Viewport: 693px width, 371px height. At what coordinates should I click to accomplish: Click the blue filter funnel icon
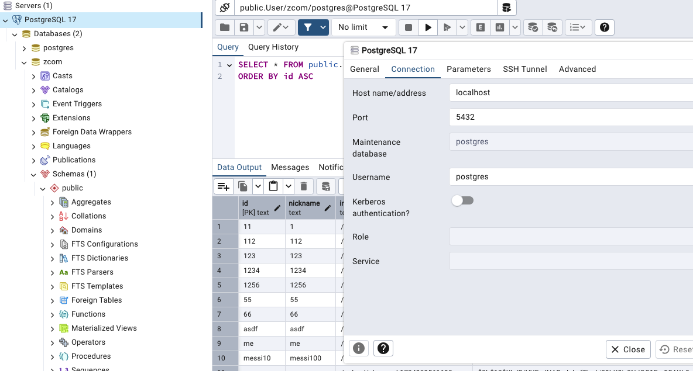point(308,27)
